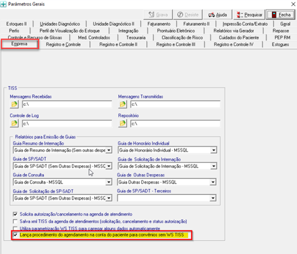Viewport: 297px width, 254px height.
Task: Open the Relatórios via Gerador tab
Action: (x=233, y=31)
